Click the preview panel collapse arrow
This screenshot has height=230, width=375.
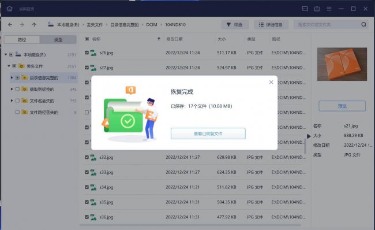point(309,136)
